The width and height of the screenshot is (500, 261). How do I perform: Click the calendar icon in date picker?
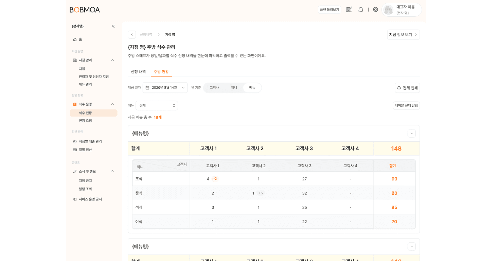coord(147,88)
